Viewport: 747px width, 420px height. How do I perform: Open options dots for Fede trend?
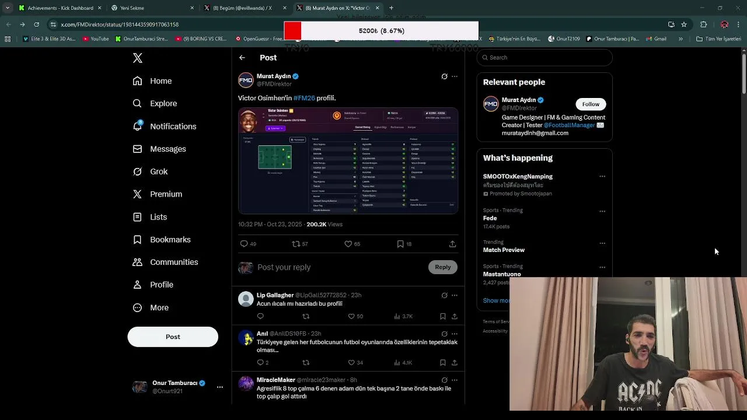(x=602, y=211)
